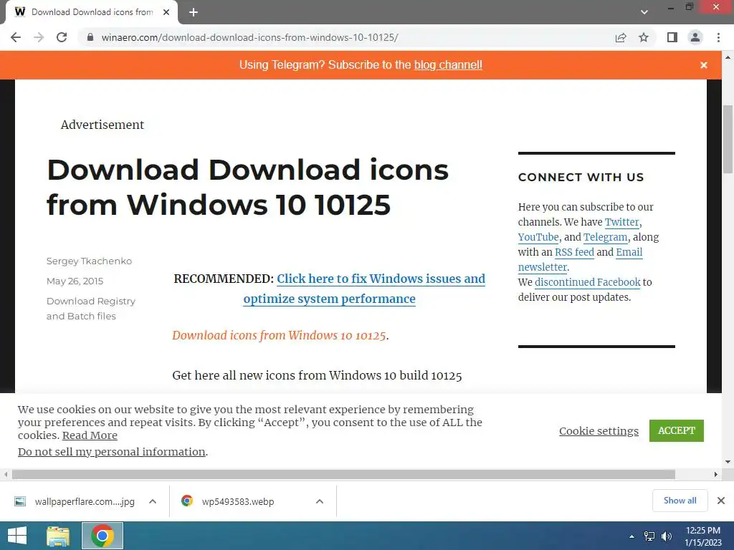Image resolution: width=734 pixels, height=550 pixels.
Task: Open the May 26, 2015 date link
Action: click(x=75, y=281)
